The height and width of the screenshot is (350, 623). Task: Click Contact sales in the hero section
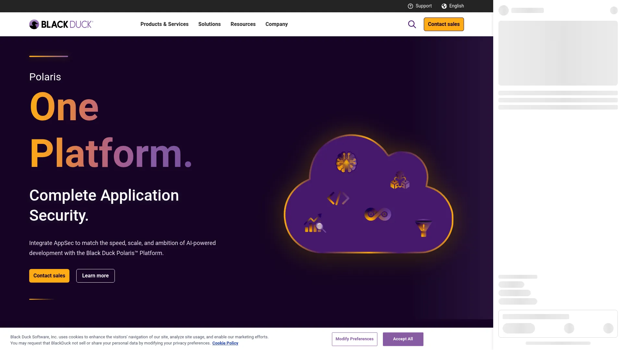click(x=49, y=276)
